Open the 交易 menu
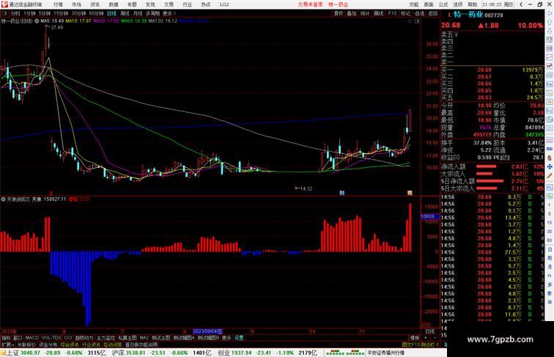554x357 pixels. coord(169,4)
